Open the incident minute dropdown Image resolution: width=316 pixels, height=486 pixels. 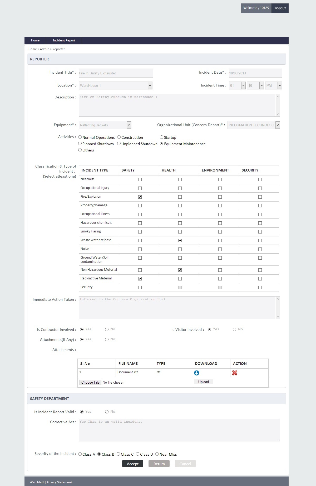255,85
